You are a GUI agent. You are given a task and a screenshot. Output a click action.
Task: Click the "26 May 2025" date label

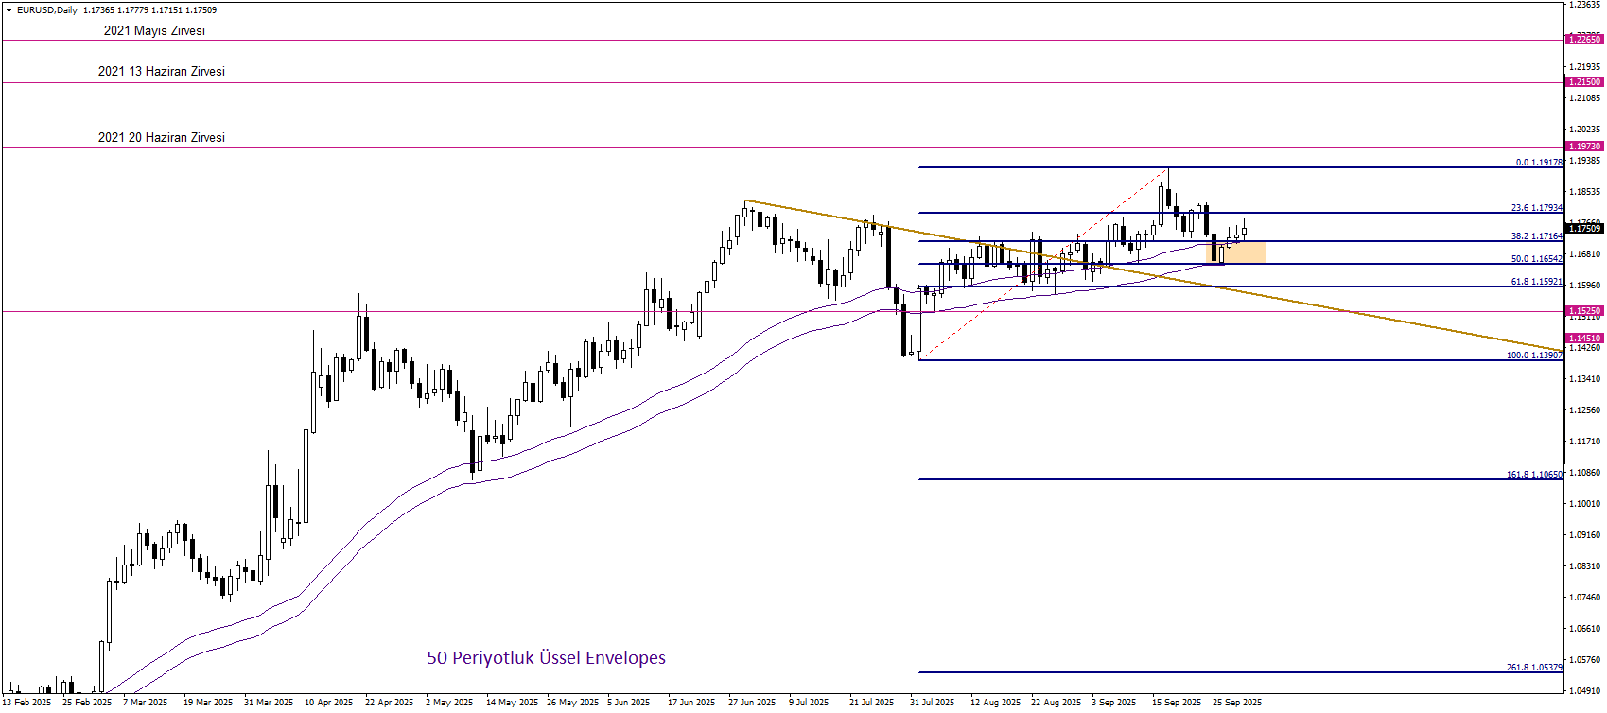pyautogui.click(x=571, y=703)
